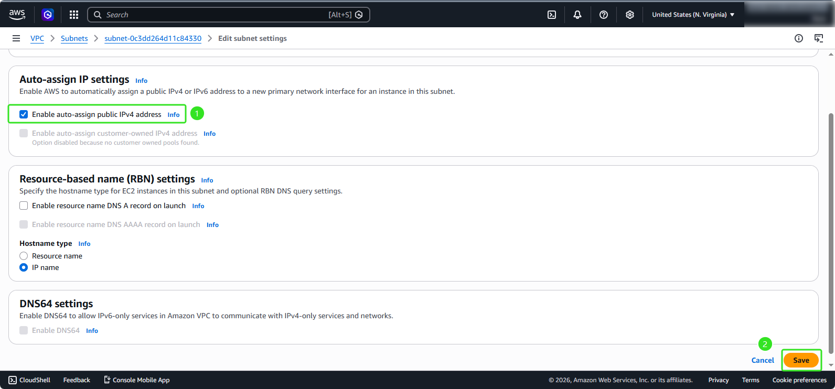Go to VPC breadcrumb link
The width and height of the screenshot is (835, 389).
pyautogui.click(x=37, y=38)
